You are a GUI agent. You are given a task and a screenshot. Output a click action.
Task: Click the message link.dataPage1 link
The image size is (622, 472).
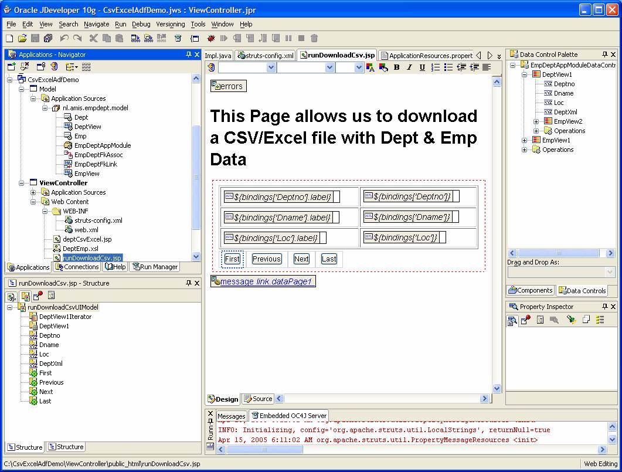coord(267,281)
